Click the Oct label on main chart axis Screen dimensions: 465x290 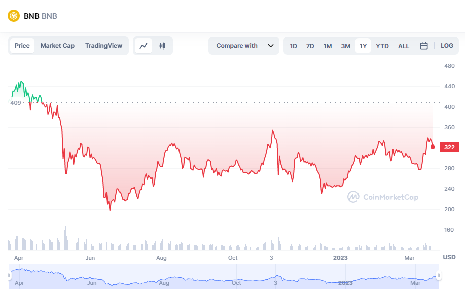pos(233,258)
